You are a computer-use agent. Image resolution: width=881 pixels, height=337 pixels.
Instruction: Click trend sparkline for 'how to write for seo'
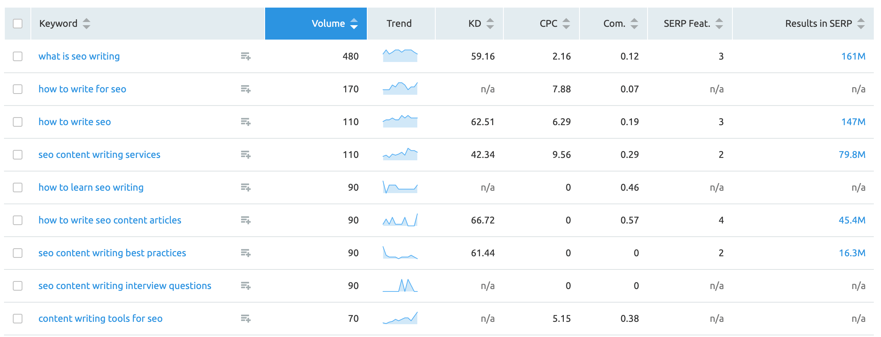tap(400, 89)
